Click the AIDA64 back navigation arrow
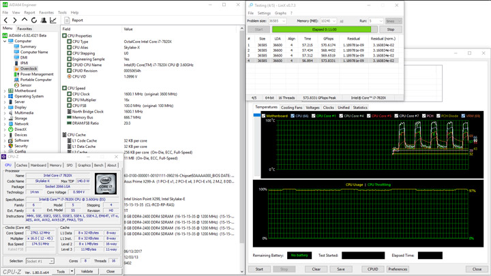The image size is (491, 276). pos(6,20)
